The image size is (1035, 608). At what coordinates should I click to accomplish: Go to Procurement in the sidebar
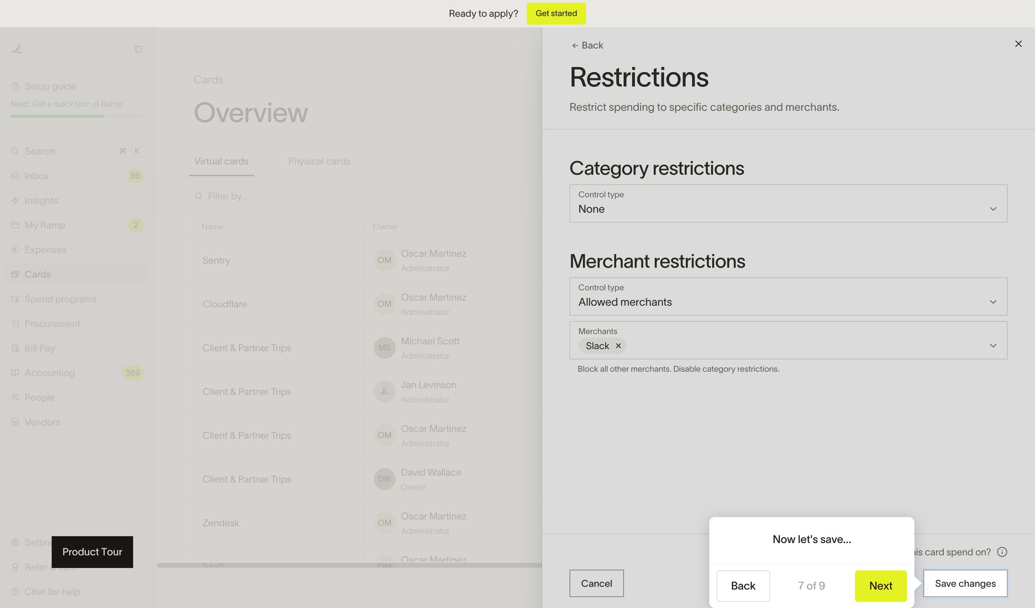77,324
